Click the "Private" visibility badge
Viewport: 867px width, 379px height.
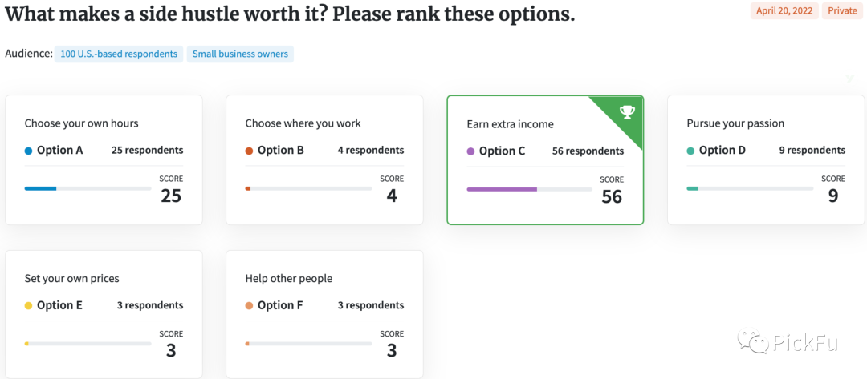(842, 11)
